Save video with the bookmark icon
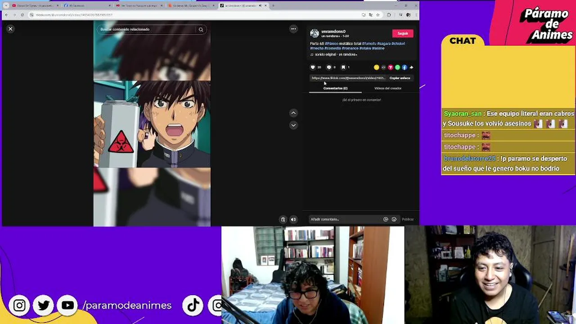Viewport: 576px width, 324px height. (343, 67)
